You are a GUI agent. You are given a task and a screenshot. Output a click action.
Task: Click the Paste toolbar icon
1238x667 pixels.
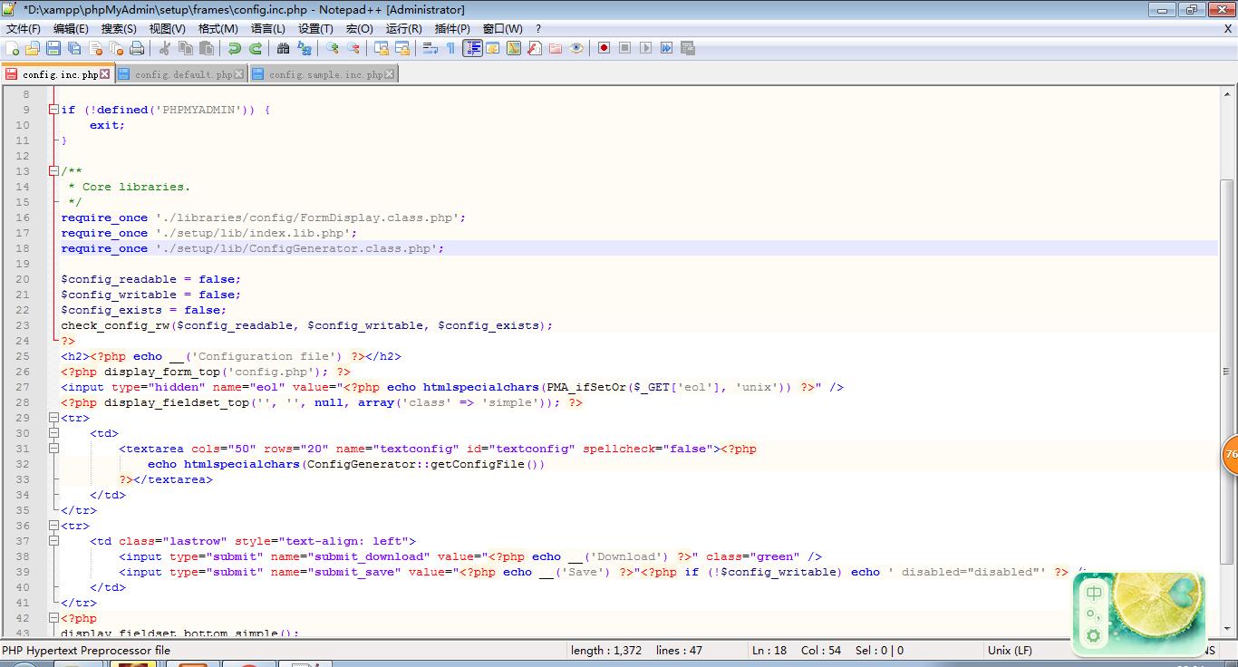click(x=207, y=48)
